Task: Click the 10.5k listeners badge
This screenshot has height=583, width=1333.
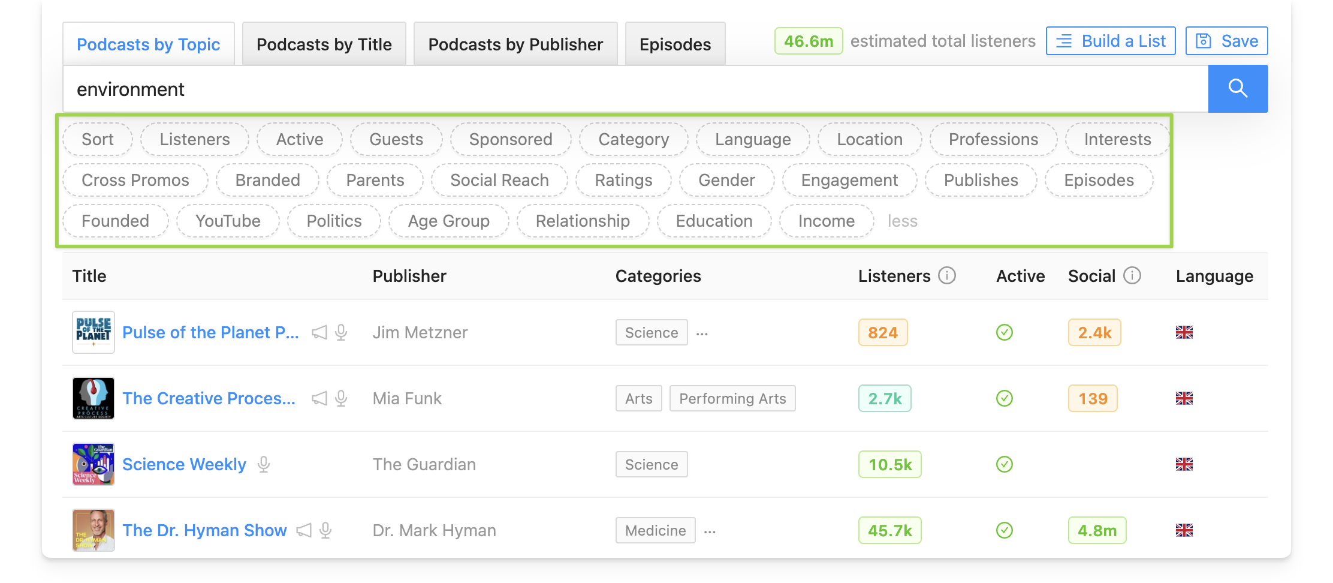Action: coord(889,464)
